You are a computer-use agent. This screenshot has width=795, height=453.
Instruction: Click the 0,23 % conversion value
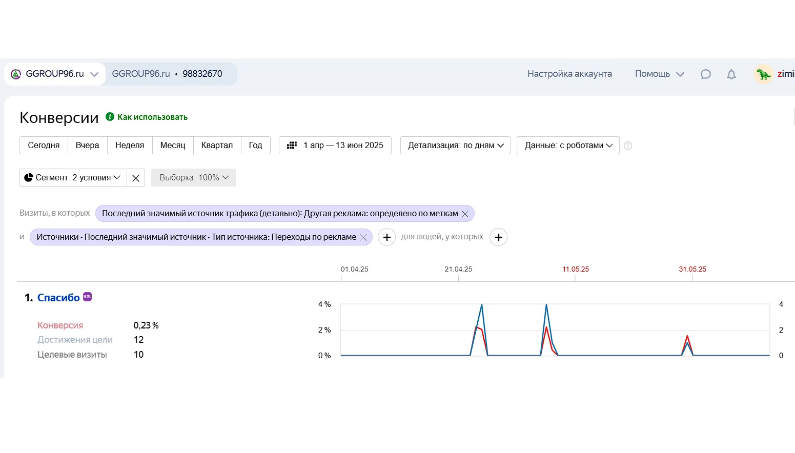[x=146, y=325]
